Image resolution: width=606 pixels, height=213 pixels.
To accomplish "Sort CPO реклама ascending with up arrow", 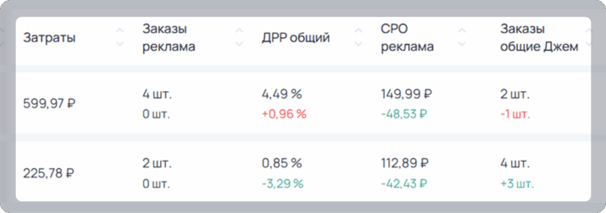I will click(462, 31).
